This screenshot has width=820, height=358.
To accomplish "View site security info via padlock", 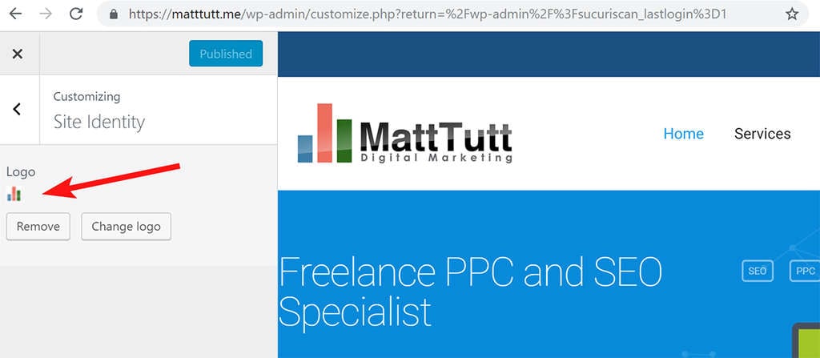I will (x=114, y=14).
